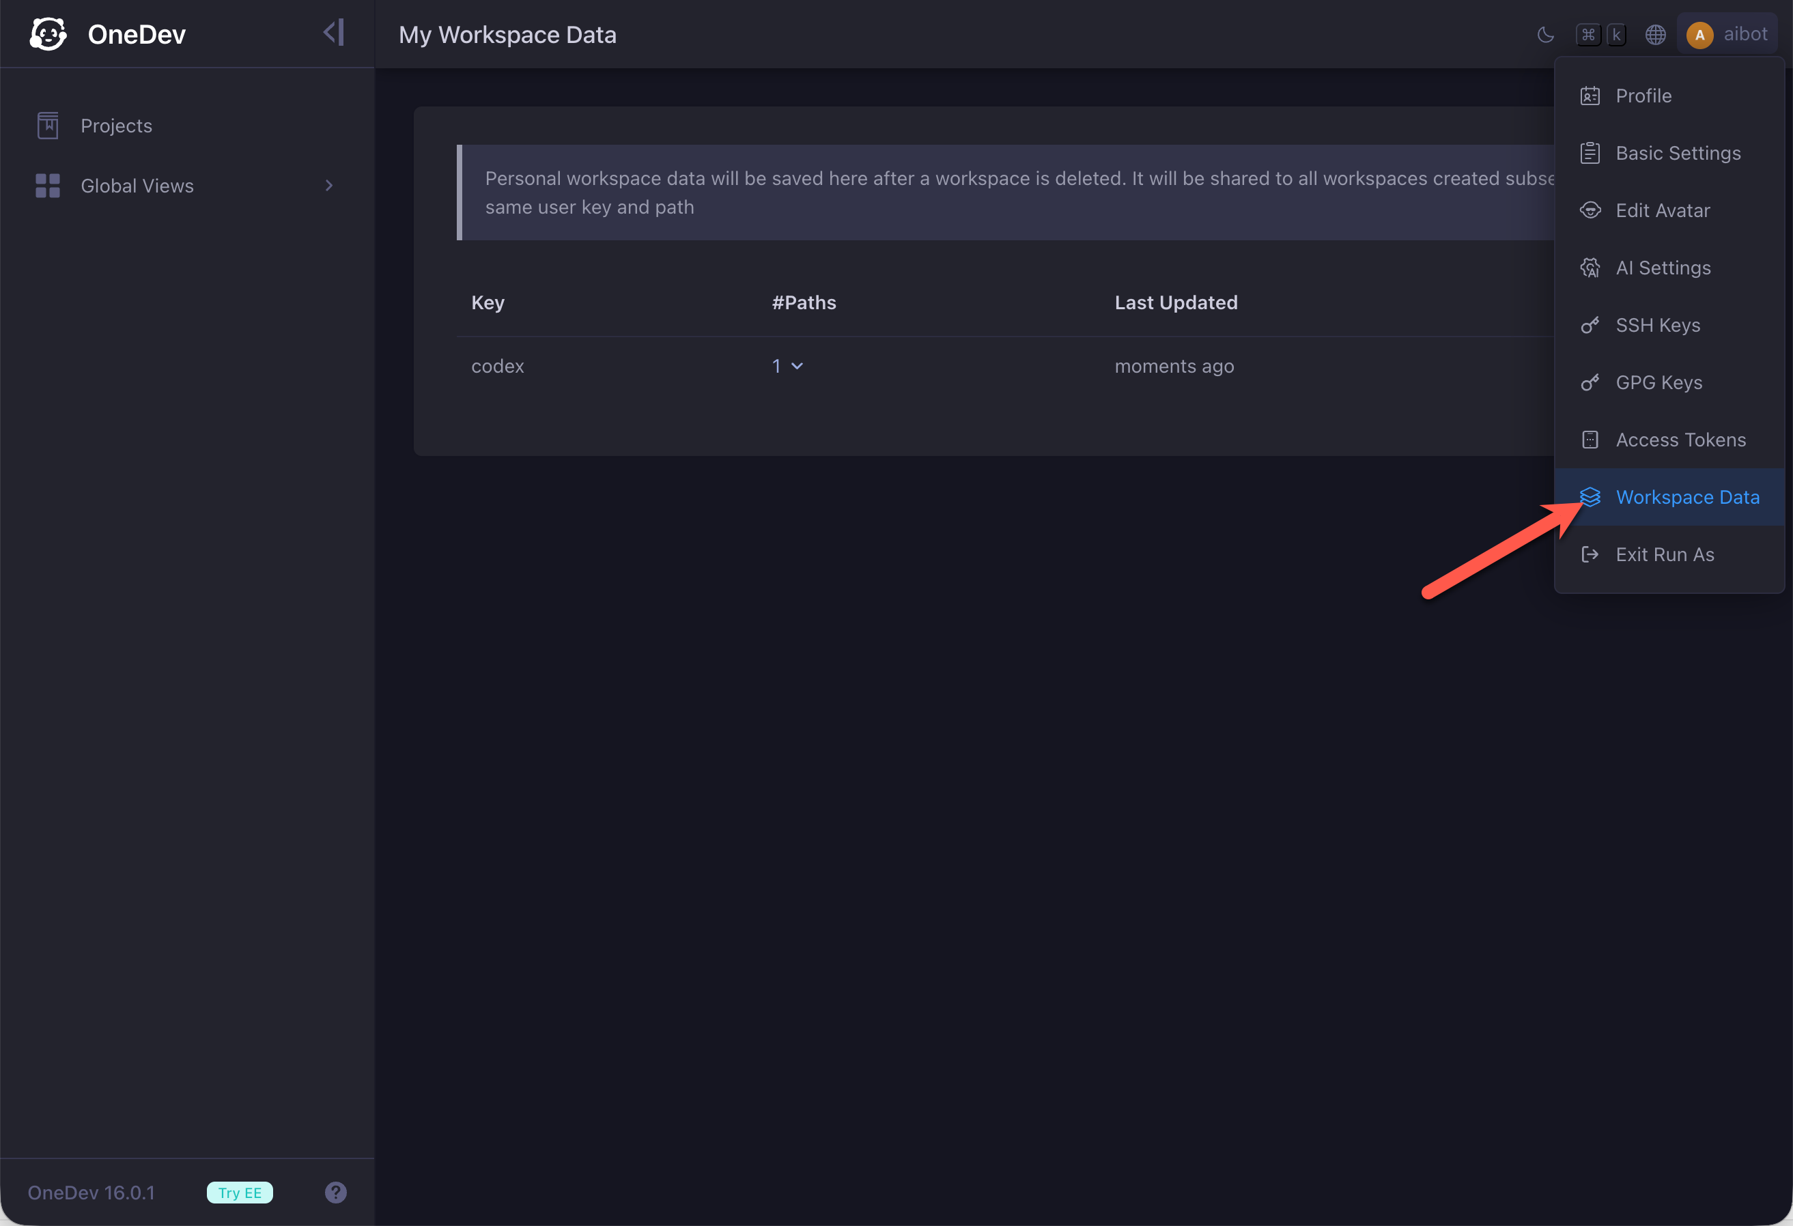Click the k shortcut key badge
The image size is (1793, 1226).
point(1616,35)
